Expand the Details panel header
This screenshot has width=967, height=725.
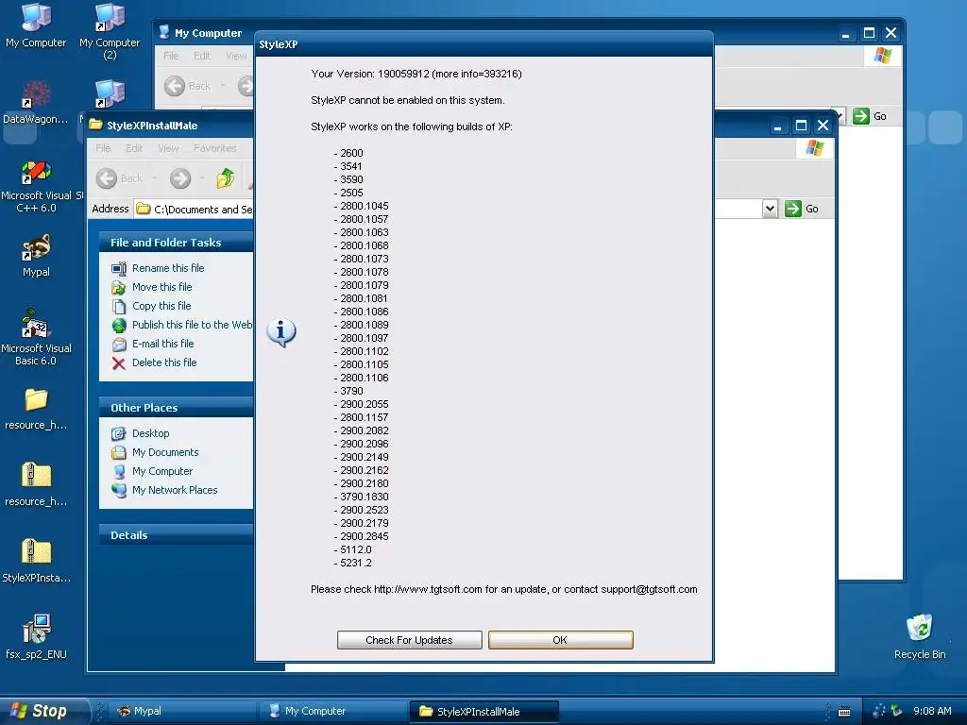click(x=177, y=535)
